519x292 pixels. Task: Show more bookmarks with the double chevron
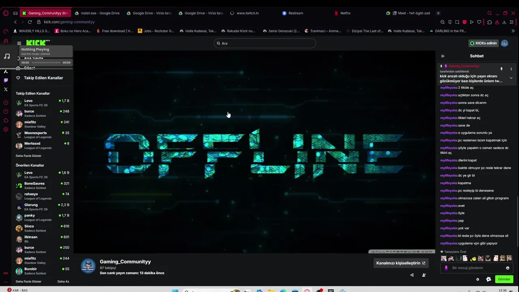click(x=513, y=31)
